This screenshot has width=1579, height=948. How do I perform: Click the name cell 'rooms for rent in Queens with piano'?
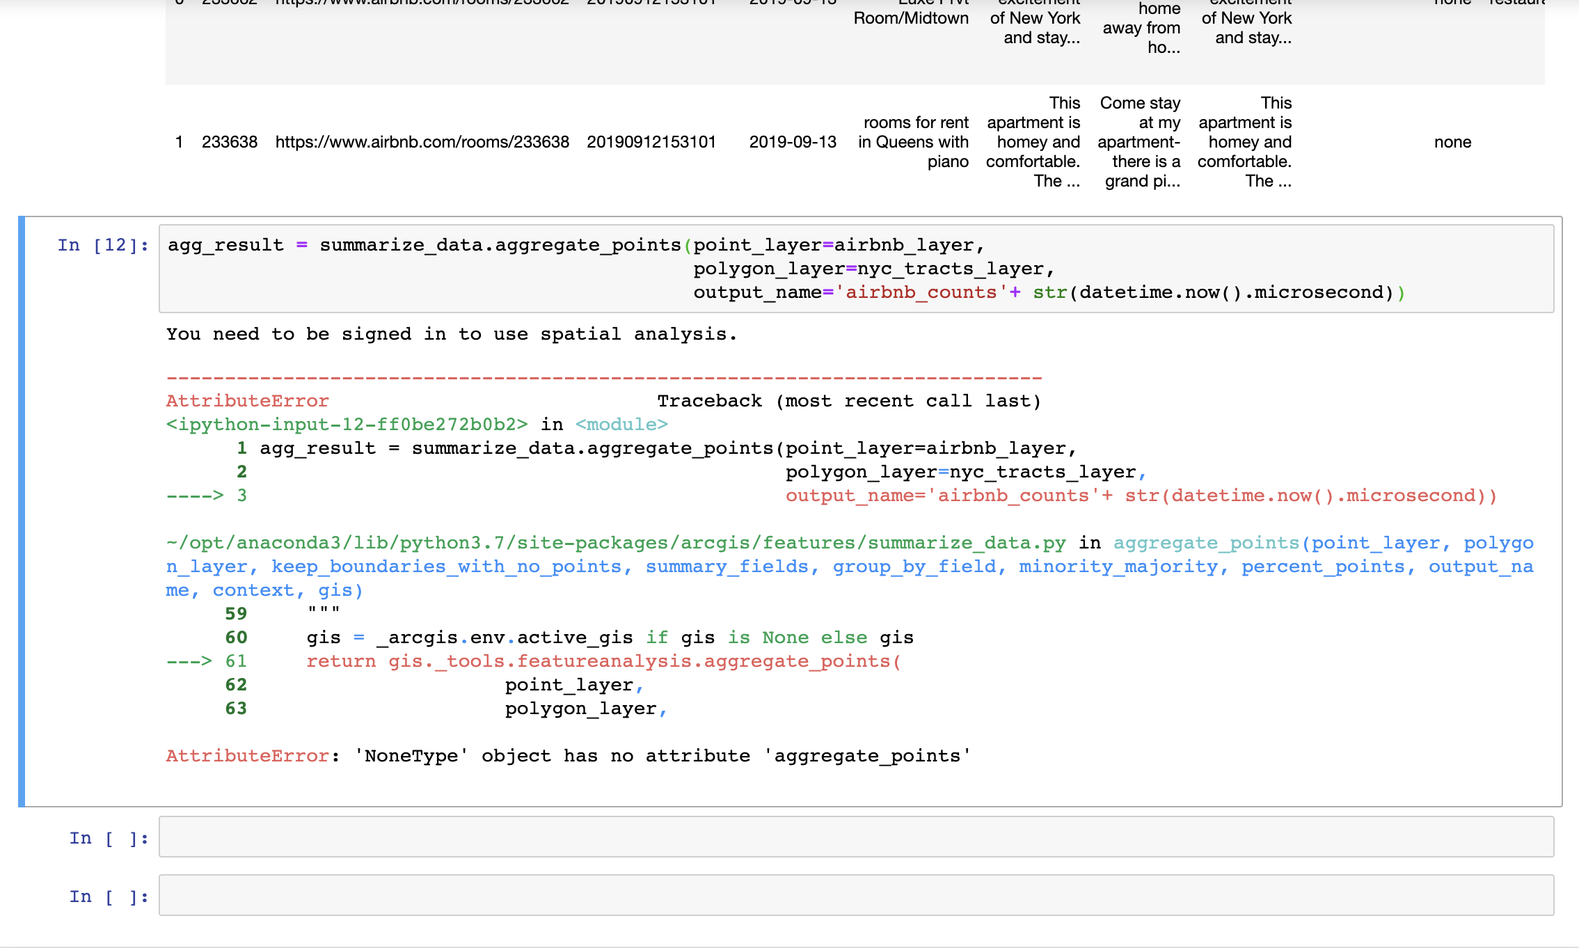coord(913,142)
